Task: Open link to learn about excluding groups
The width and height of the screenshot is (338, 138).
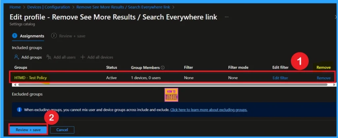Action: tap(209, 110)
